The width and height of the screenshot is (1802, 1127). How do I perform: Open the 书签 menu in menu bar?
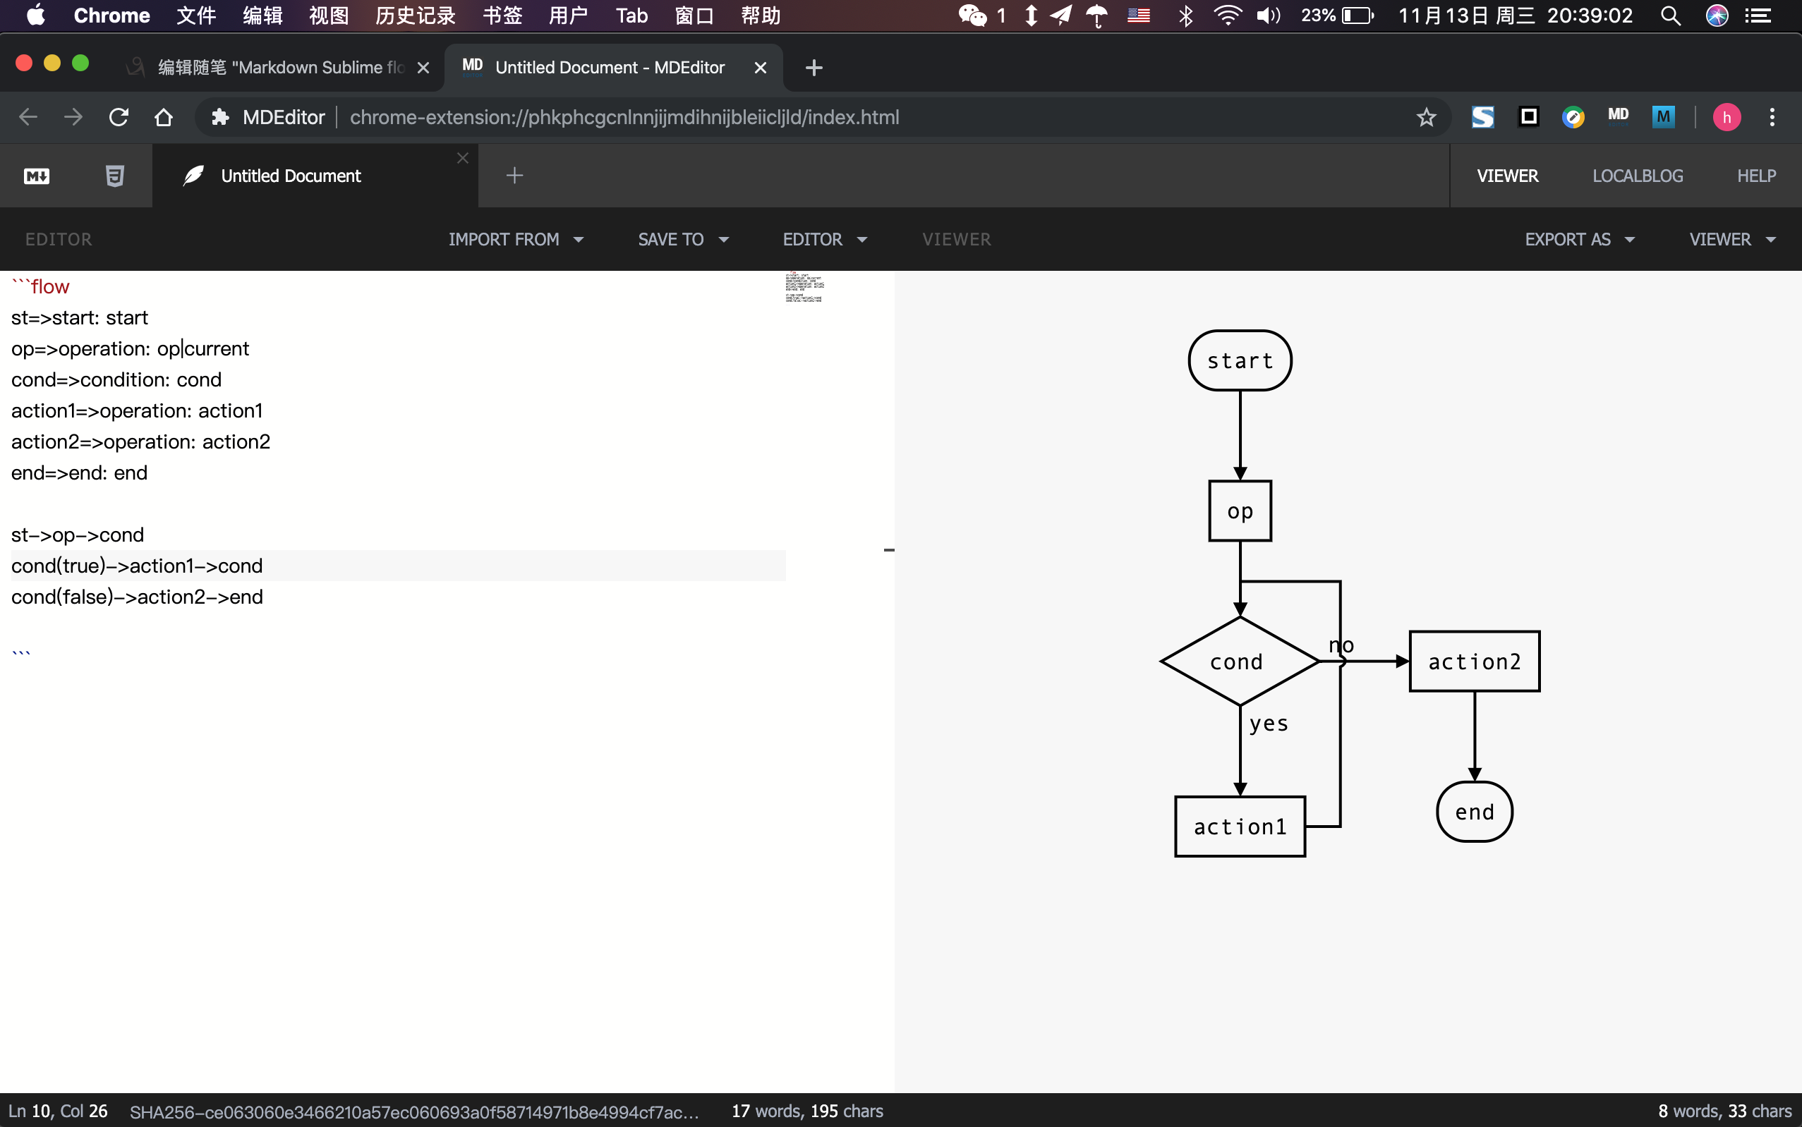click(x=502, y=16)
